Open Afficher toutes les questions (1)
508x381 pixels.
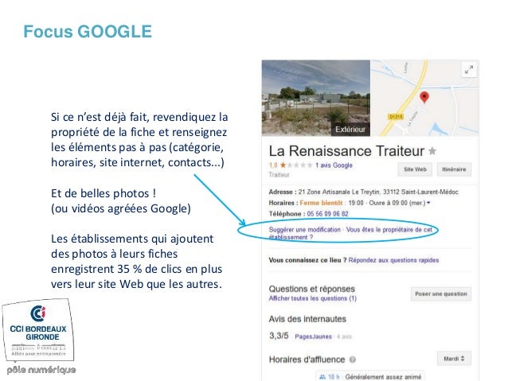click(x=313, y=298)
